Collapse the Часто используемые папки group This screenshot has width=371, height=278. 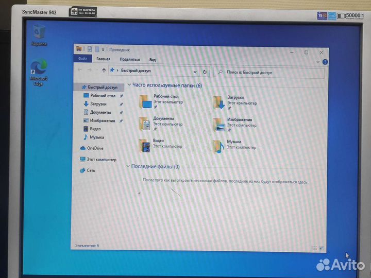pyautogui.click(x=129, y=84)
